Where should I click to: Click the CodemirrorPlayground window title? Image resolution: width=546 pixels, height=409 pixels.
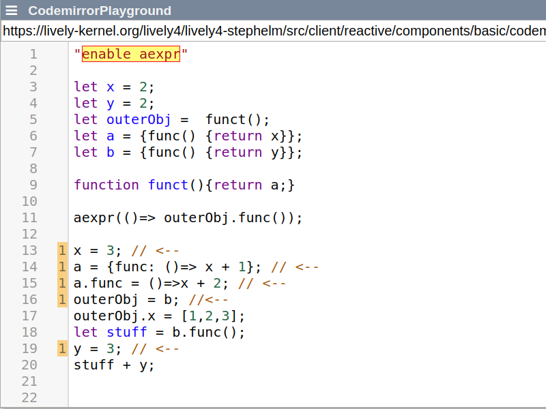pyautogui.click(x=100, y=11)
